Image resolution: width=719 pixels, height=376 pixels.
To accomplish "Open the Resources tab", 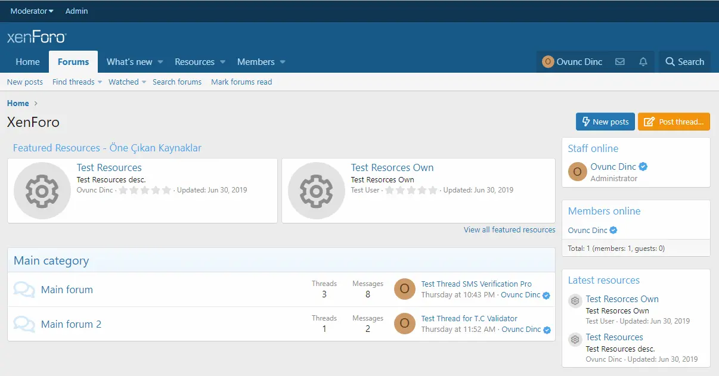I will point(194,62).
